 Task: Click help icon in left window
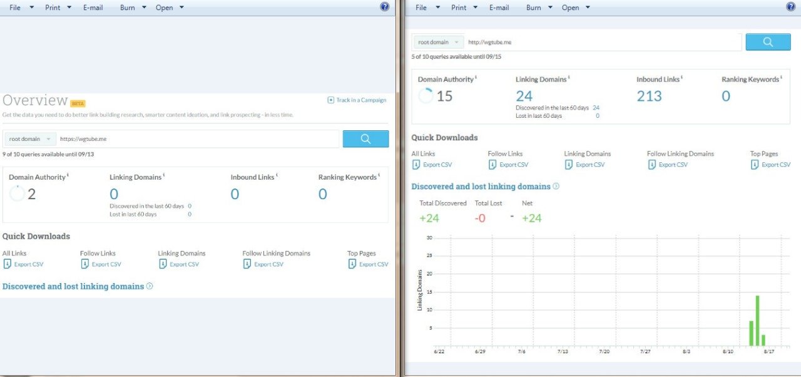(x=384, y=7)
